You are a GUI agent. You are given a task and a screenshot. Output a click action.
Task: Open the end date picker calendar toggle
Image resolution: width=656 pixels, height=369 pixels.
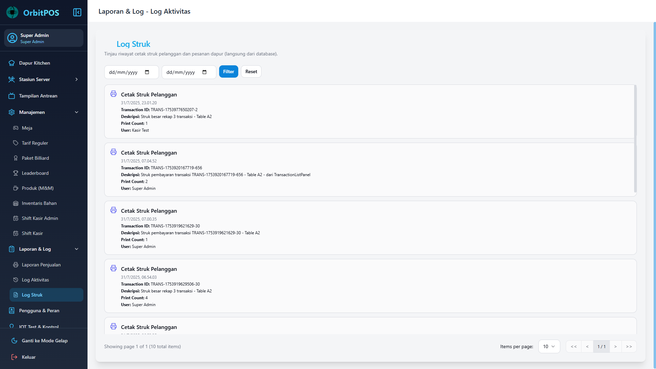[x=204, y=72]
